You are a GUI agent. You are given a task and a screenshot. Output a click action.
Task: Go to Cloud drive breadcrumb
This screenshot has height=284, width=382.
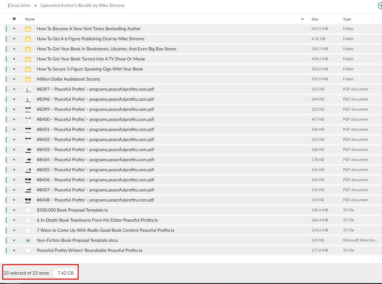coord(20,5)
